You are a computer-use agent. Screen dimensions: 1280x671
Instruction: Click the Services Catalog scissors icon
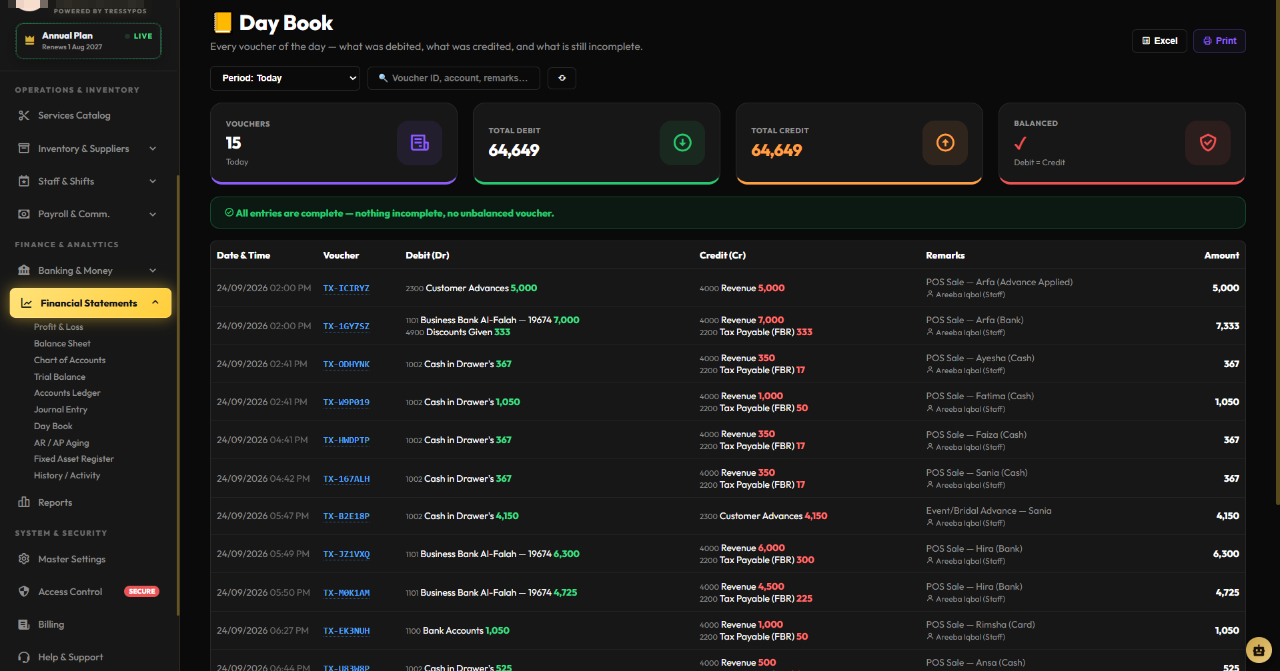click(24, 115)
